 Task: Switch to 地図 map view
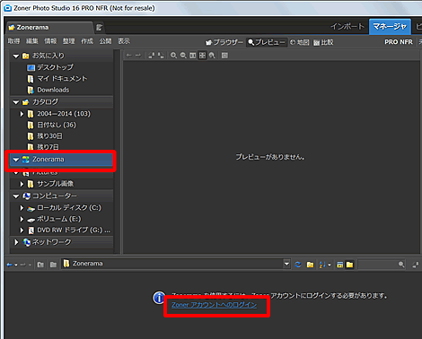(x=300, y=42)
